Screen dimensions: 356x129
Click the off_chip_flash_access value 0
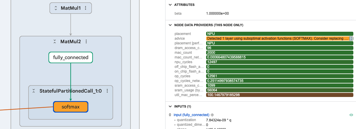(280, 67)
